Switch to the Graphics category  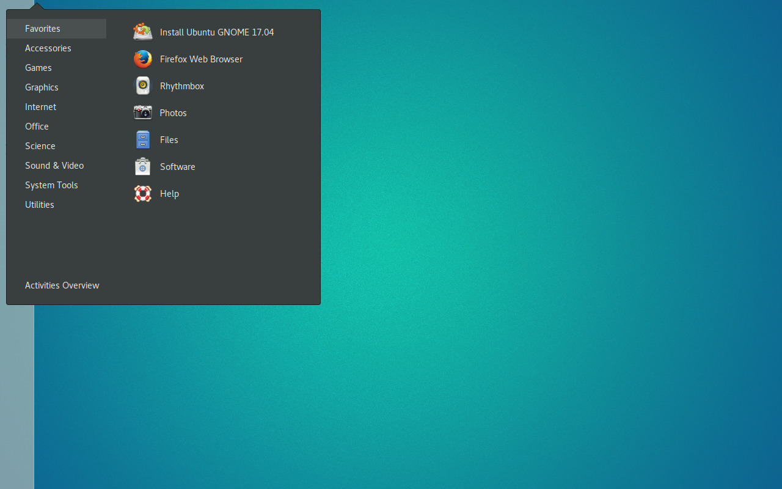click(42, 87)
